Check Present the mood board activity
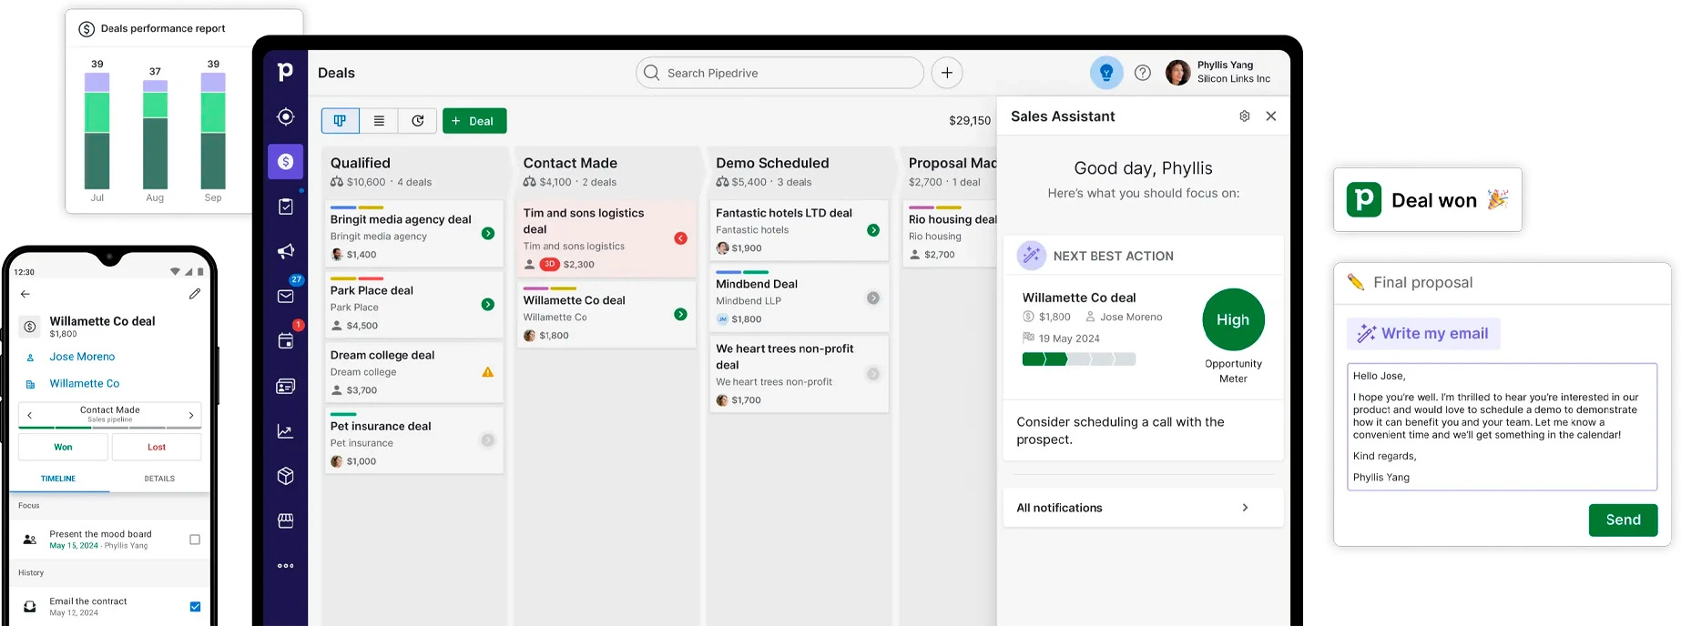This screenshot has width=1681, height=626. (x=195, y=540)
